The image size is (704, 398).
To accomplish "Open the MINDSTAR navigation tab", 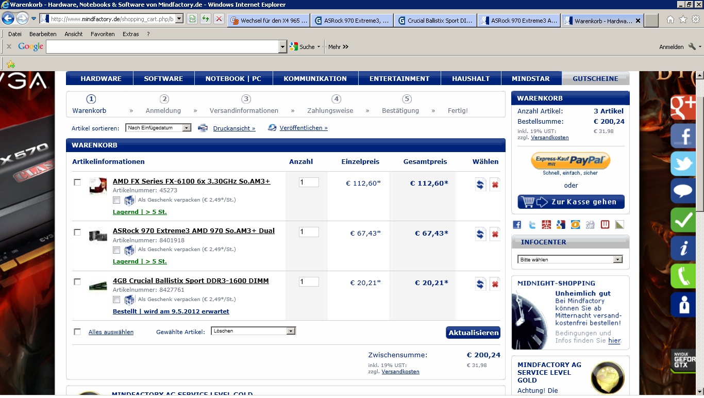I will (531, 79).
